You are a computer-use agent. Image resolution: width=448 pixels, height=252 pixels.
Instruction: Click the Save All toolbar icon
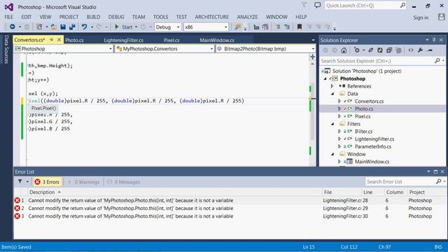pyautogui.click(x=72, y=27)
